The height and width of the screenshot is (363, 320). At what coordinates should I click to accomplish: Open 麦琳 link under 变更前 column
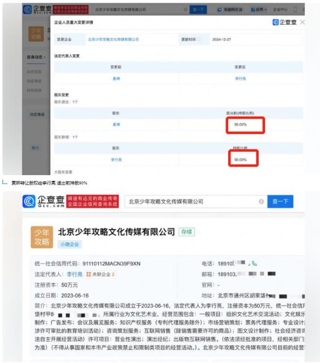click(x=116, y=79)
